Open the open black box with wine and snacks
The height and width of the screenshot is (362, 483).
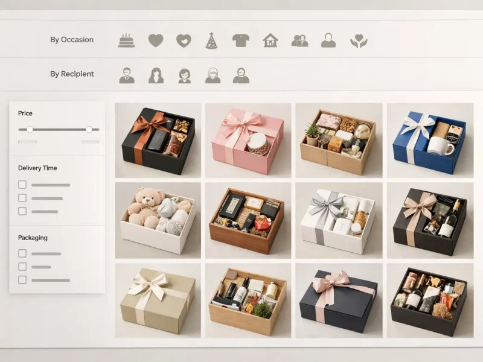[430, 300]
